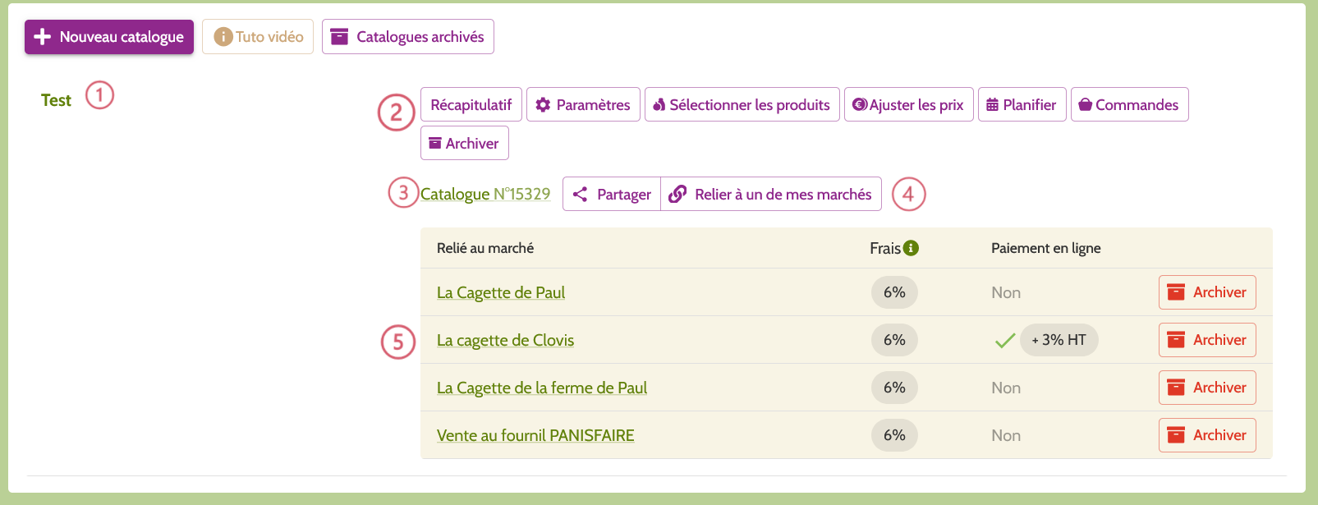This screenshot has height=505, width=1318.
Task: Click the archive box icon inside Catalogues archivés
Action: [338, 36]
